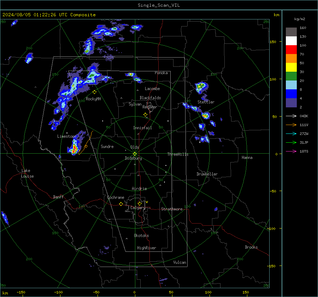Click the cyan 27ZW arrow in legend

pyautogui.click(x=291, y=133)
